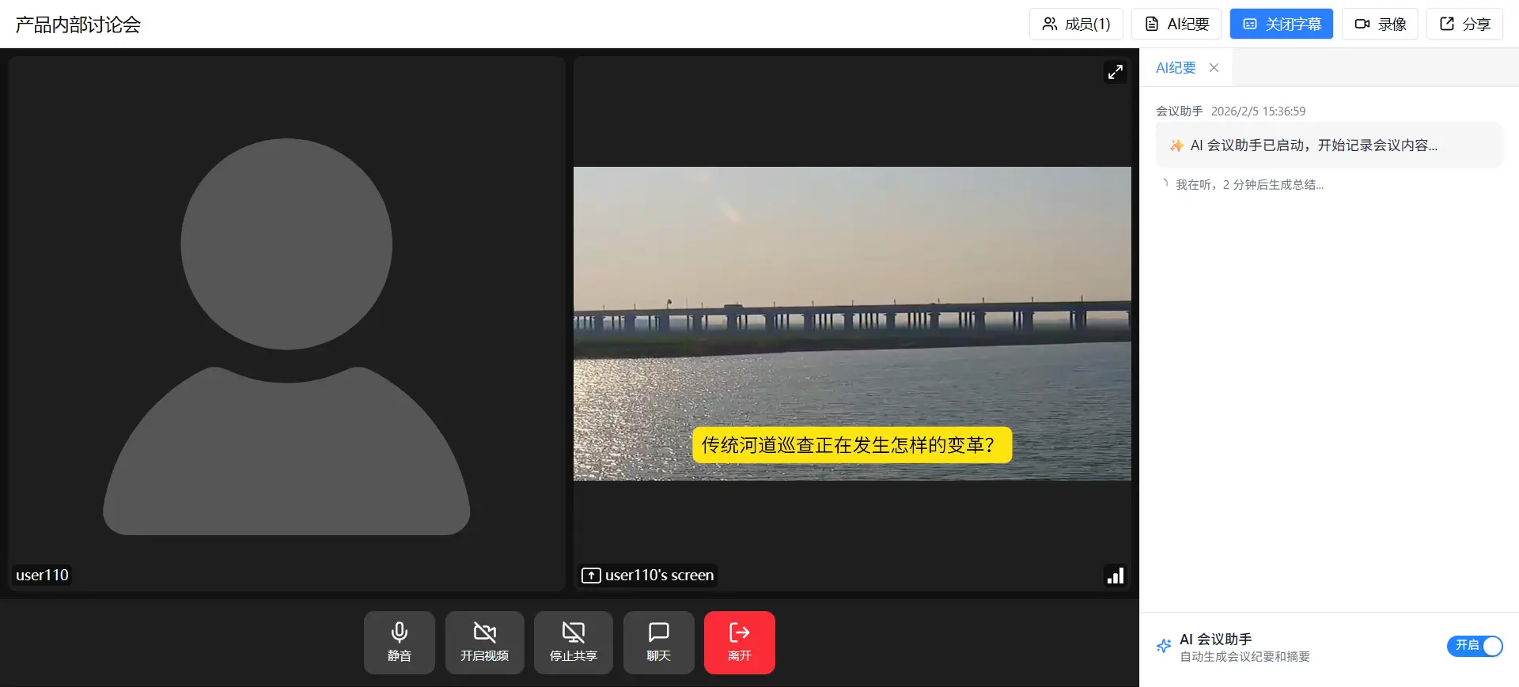Start recording with 录像 button
This screenshot has height=687, width=1519.
tap(1380, 24)
